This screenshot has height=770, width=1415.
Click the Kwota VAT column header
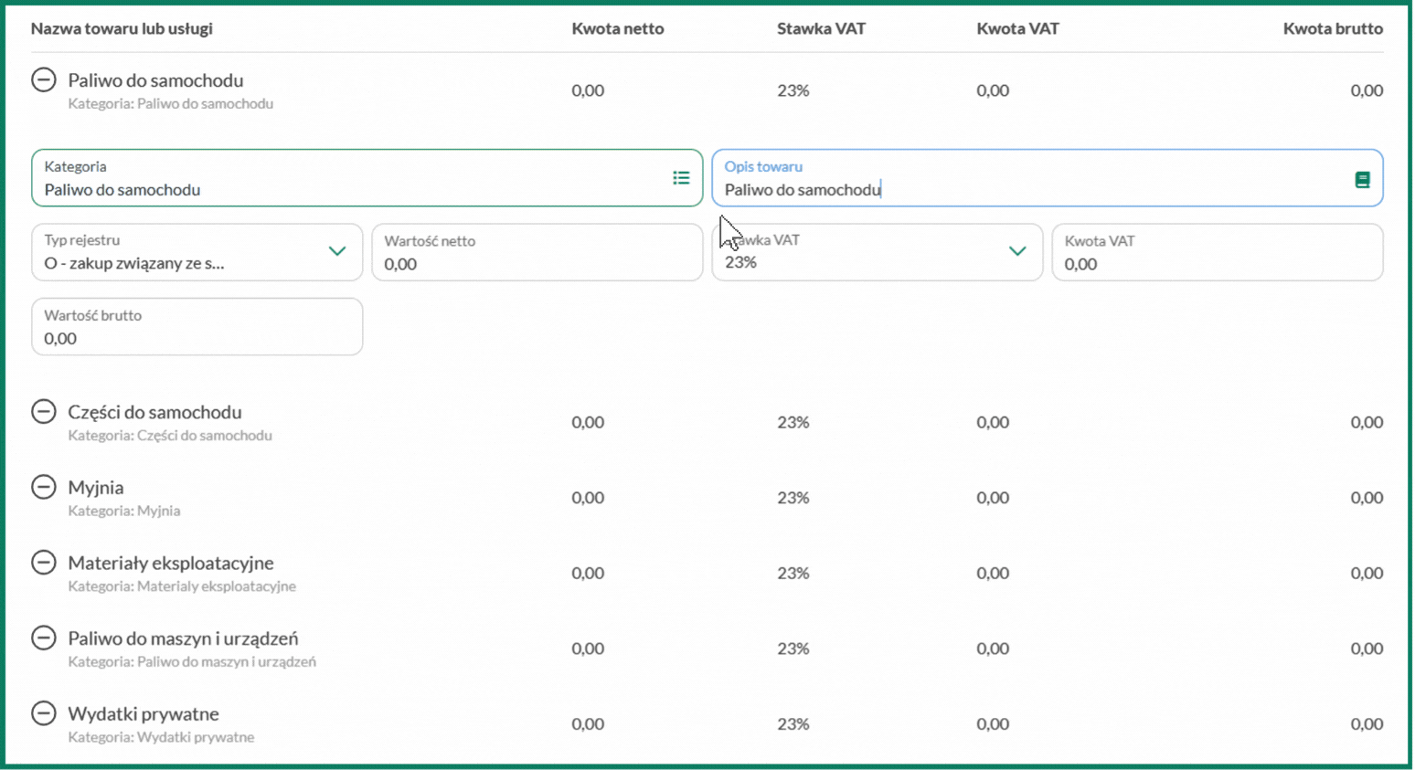pos(1017,28)
